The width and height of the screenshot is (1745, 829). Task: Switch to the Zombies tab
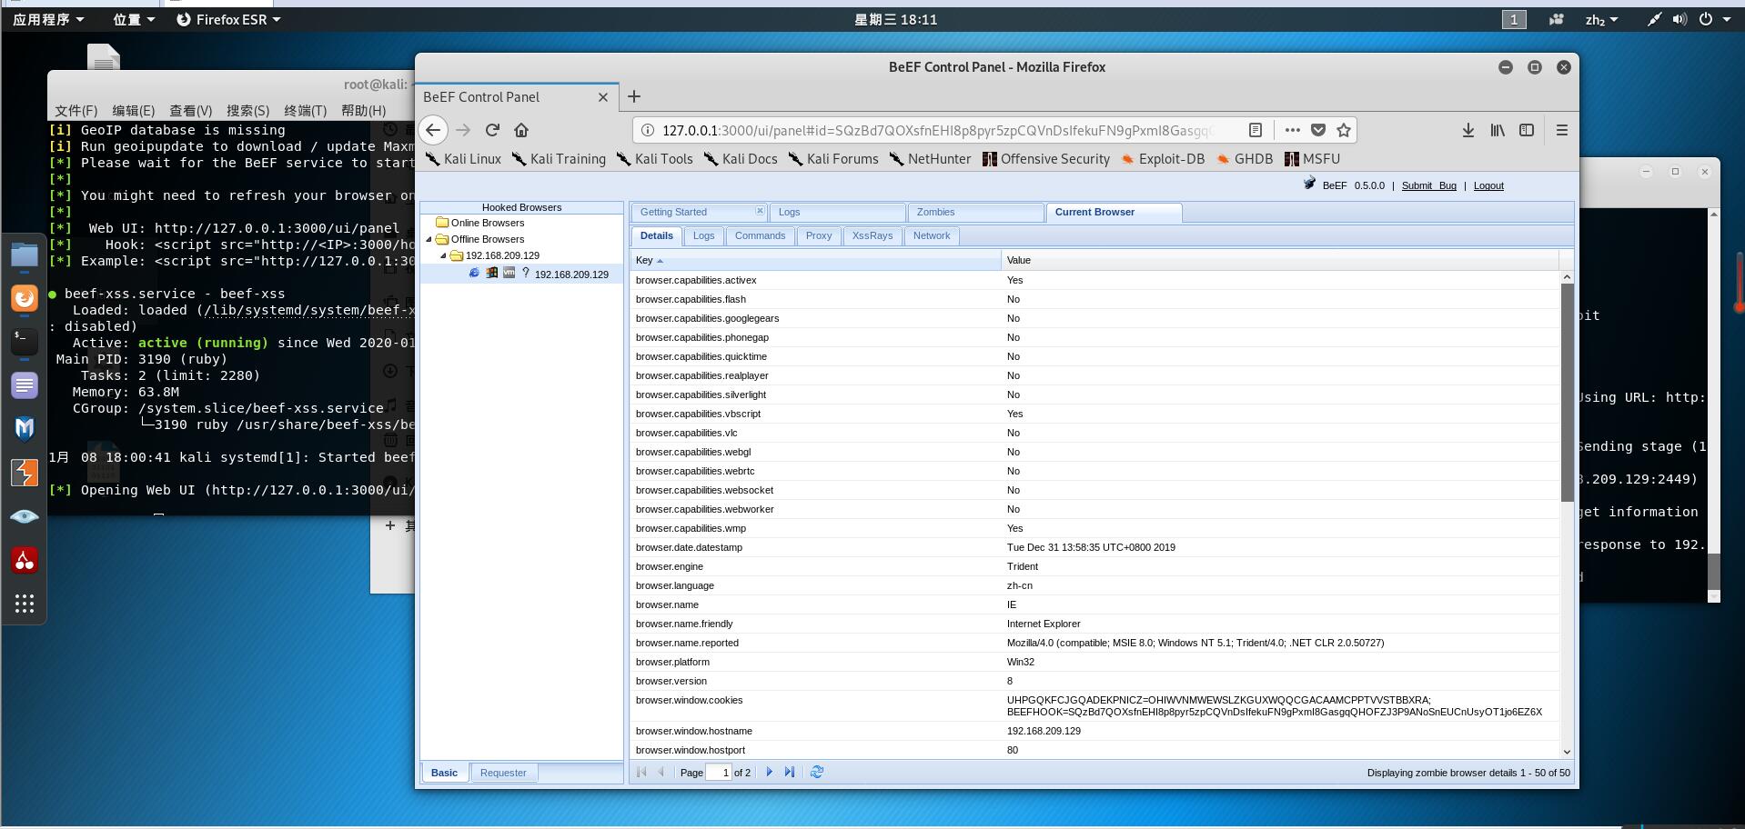[x=975, y=212]
